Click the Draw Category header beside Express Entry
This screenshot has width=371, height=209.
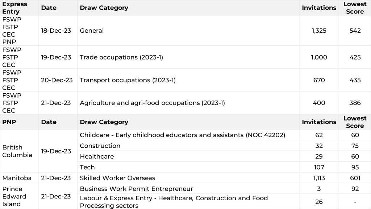click(104, 8)
